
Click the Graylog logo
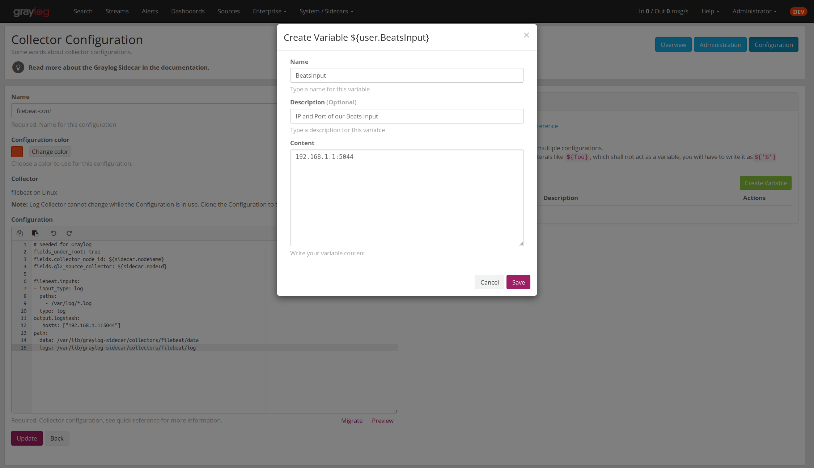tap(31, 12)
